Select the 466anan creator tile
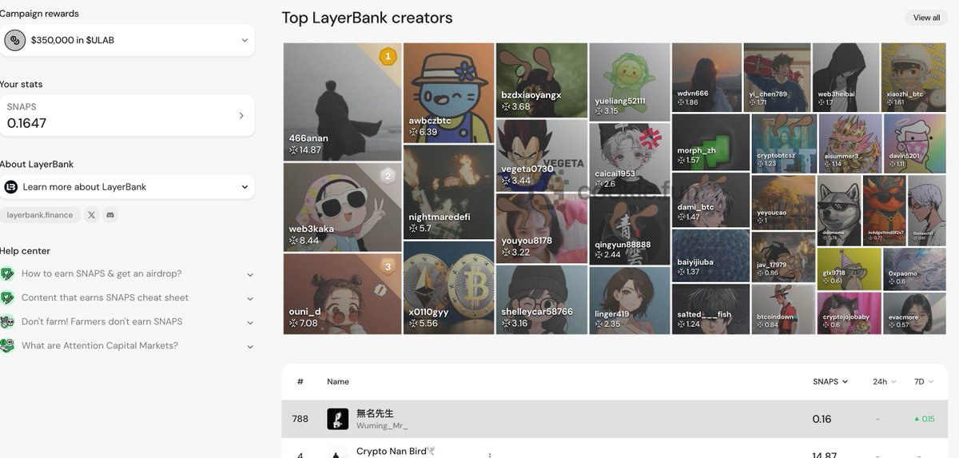The width and height of the screenshot is (959, 458). (x=342, y=102)
